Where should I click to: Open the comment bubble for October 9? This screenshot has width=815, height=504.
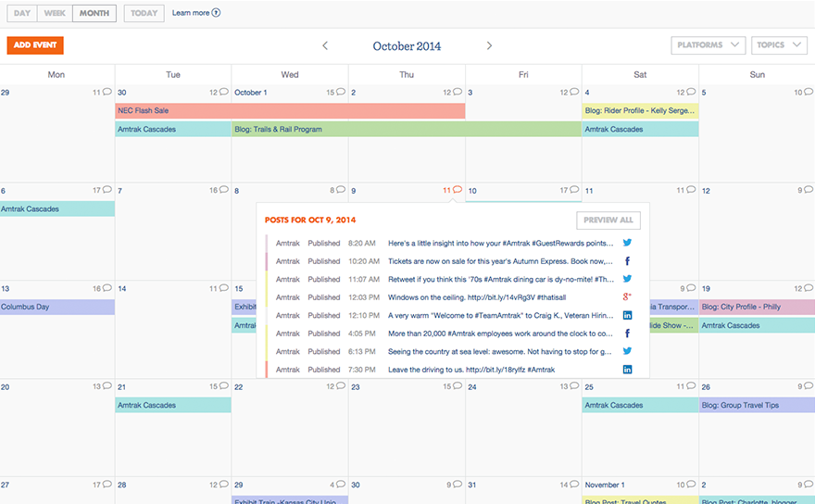coord(458,190)
